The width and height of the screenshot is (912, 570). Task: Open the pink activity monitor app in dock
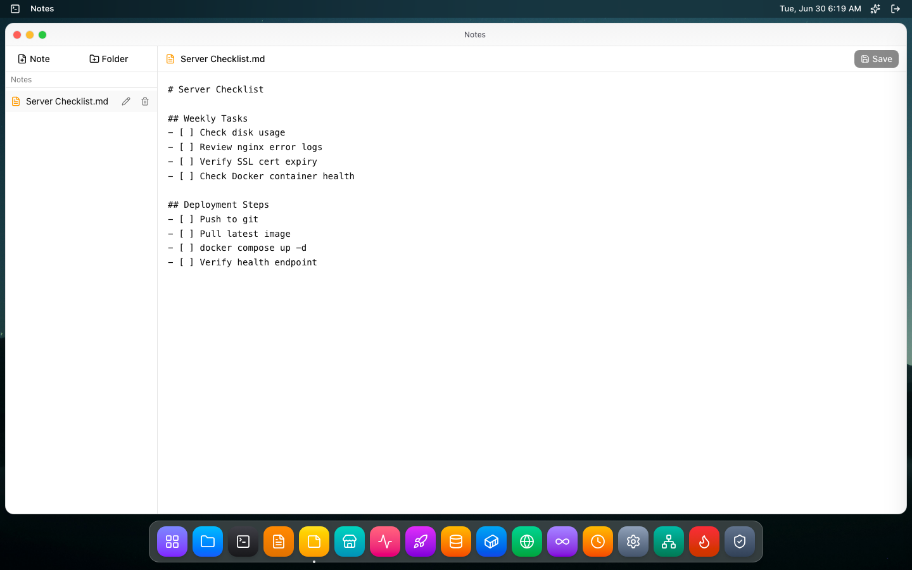tap(385, 541)
